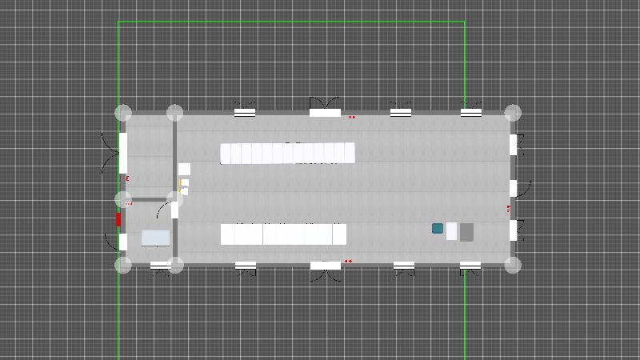The height and width of the screenshot is (360, 640).
Task: Click the top-left corner wall node
Action: (123, 113)
